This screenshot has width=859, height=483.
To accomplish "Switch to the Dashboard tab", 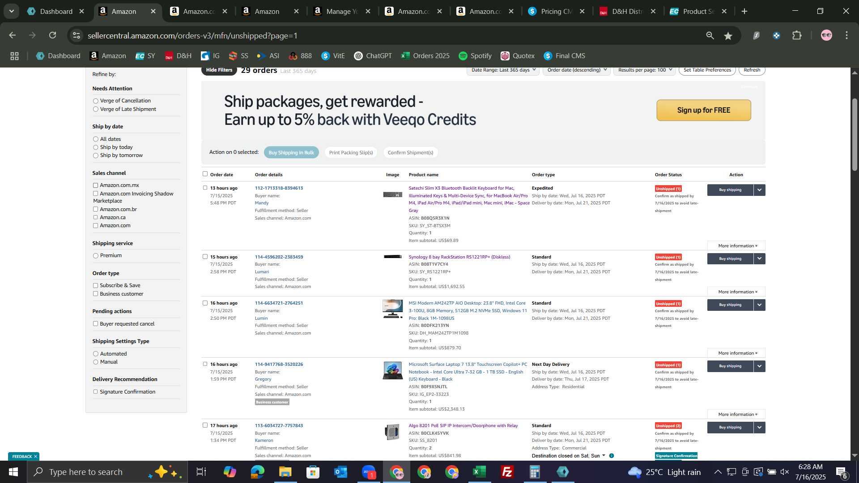I will (x=55, y=12).
